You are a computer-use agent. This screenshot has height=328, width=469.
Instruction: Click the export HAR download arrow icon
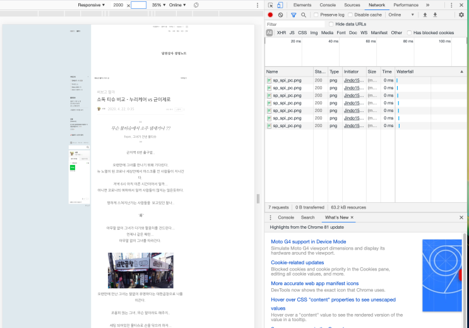point(435,15)
